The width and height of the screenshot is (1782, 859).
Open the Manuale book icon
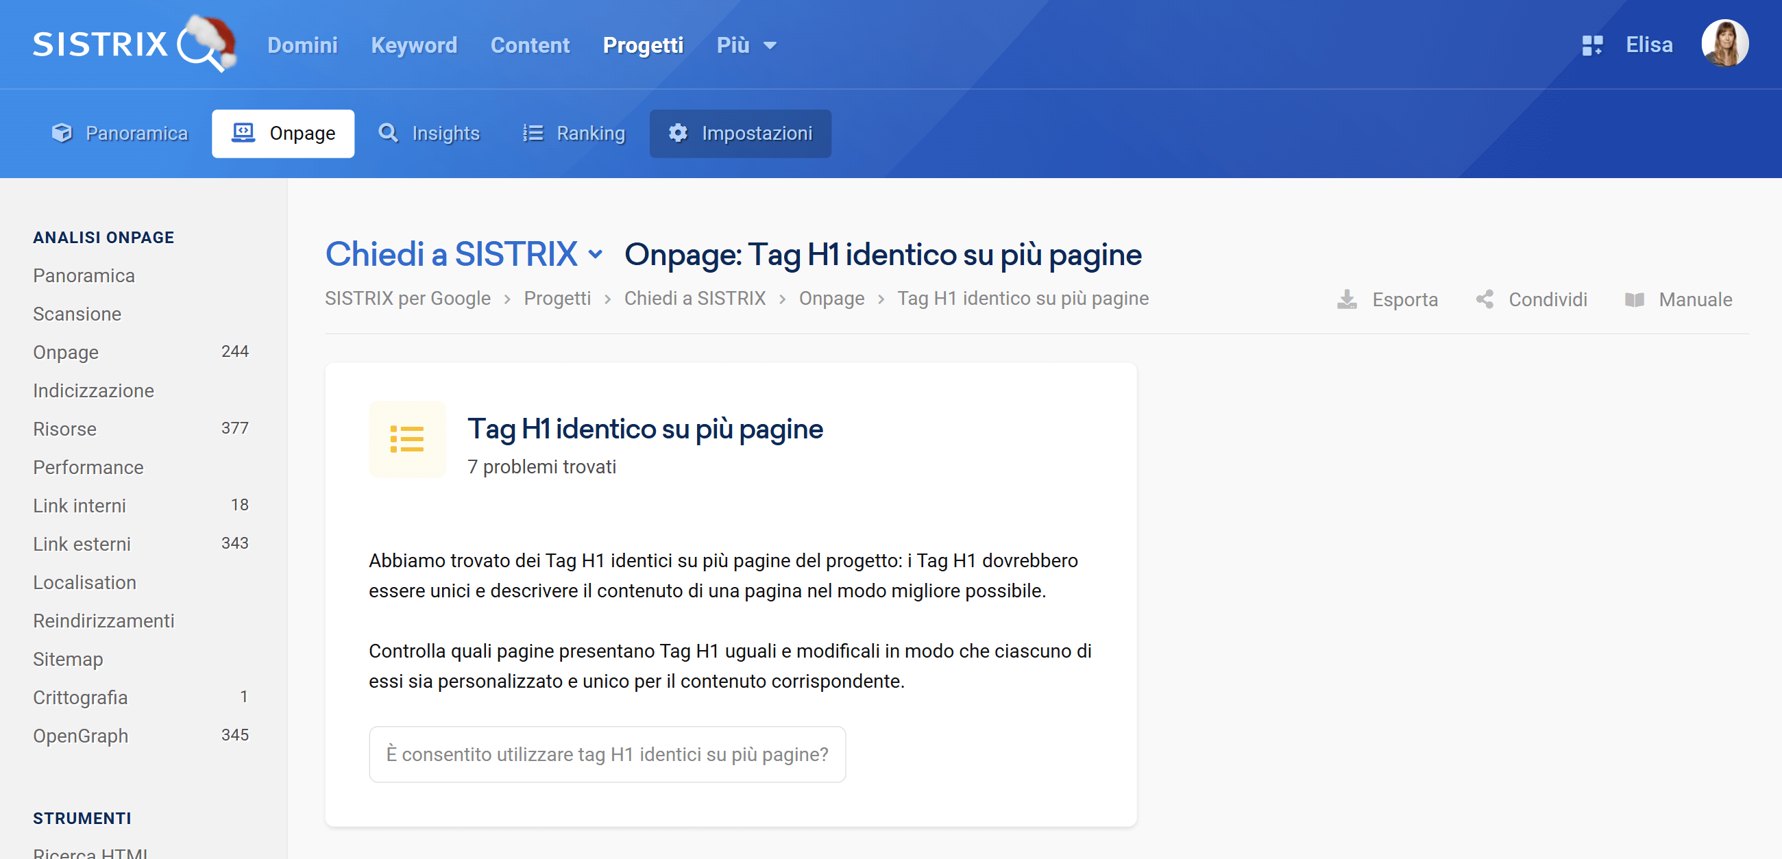pos(1636,299)
